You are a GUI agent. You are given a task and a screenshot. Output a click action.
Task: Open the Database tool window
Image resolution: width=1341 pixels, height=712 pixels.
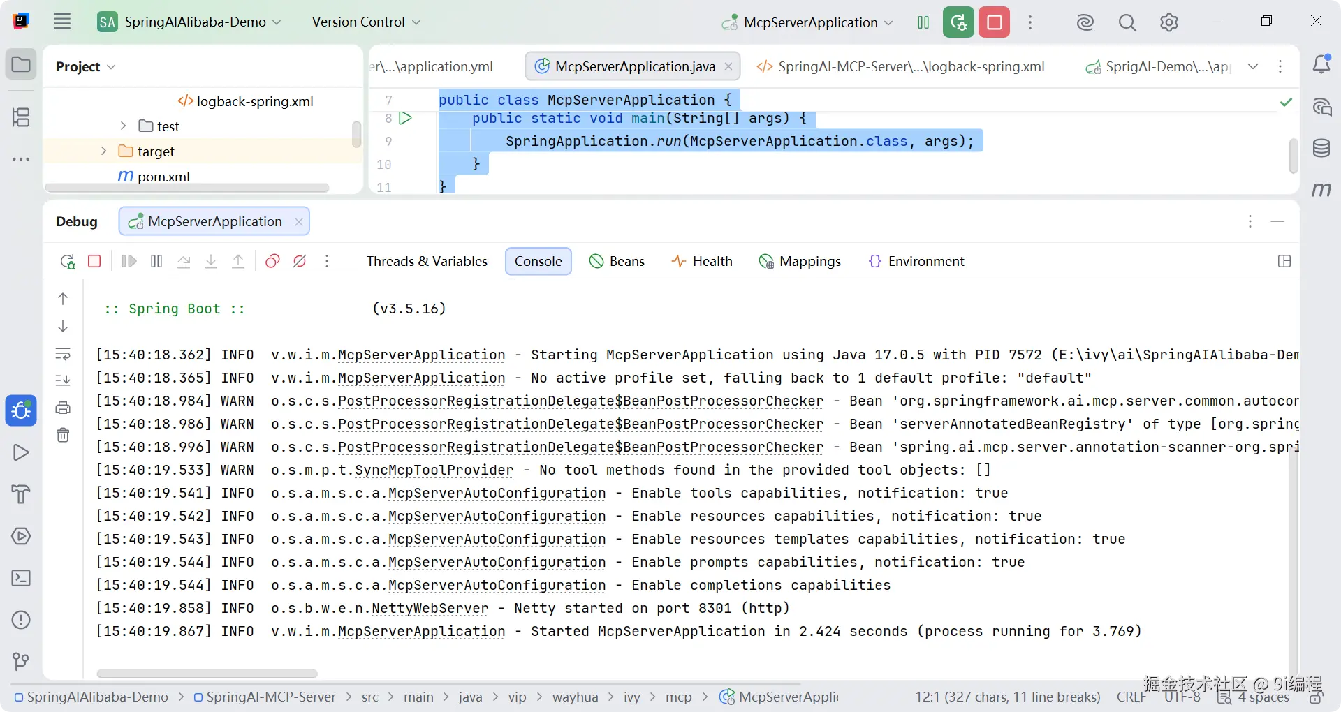[x=1321, y=148]
